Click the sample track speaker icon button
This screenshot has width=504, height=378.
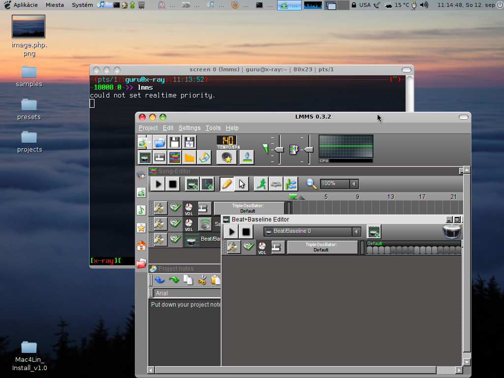click(x=205, y=224)
